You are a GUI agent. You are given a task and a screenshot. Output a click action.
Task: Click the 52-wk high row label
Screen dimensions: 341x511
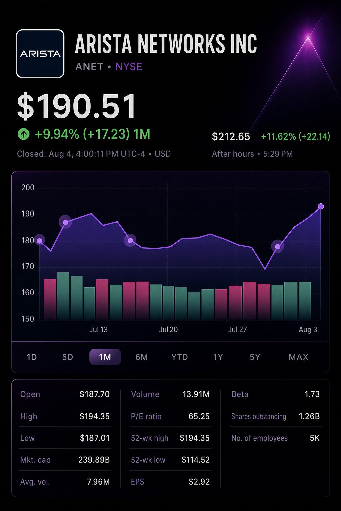[x=150, y=438]
